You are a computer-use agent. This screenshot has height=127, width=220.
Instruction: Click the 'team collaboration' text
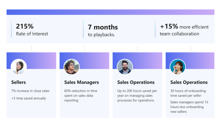tap(179, 34)
